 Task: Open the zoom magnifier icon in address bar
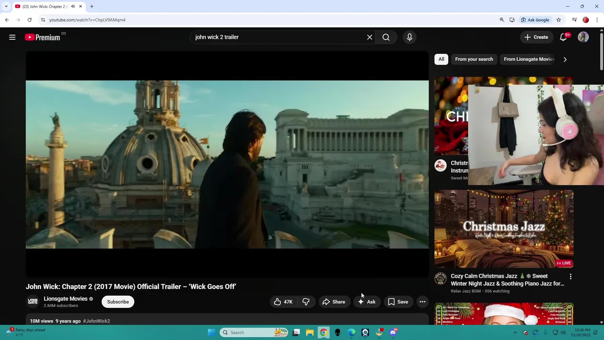(502, 20)
